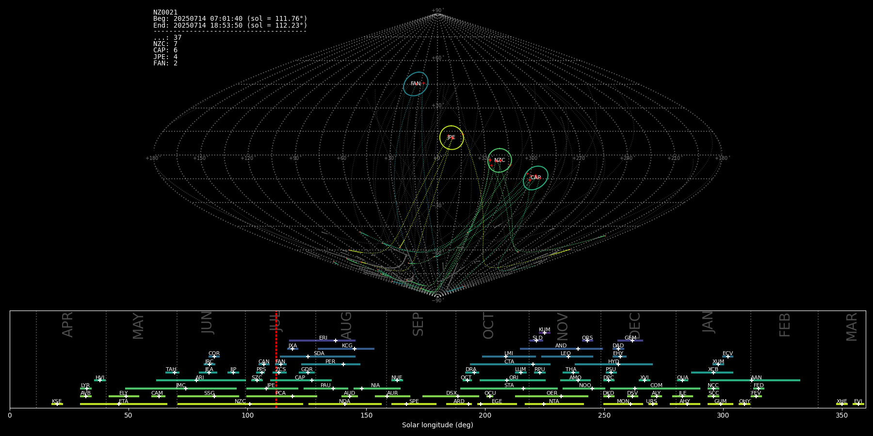
Task: Click the KSE shower label in the timeline
Action: (57, 402)
